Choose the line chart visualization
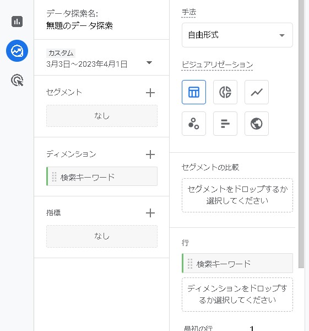This screenshot has height=331, width=309. point(257,92)
